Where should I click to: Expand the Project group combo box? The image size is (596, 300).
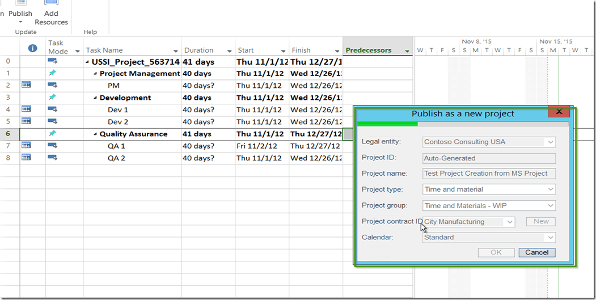[549, 206]
